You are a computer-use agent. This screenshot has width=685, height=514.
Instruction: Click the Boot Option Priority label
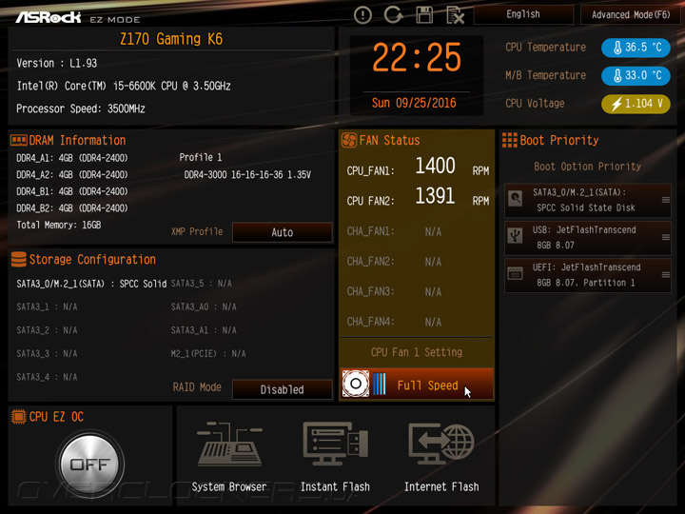point(588,167)
